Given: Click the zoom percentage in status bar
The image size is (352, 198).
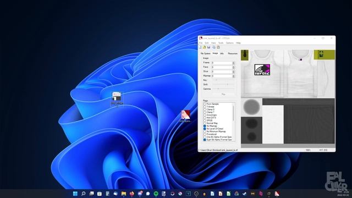Looking at the screenshot, I should click(x=308, y=150).
